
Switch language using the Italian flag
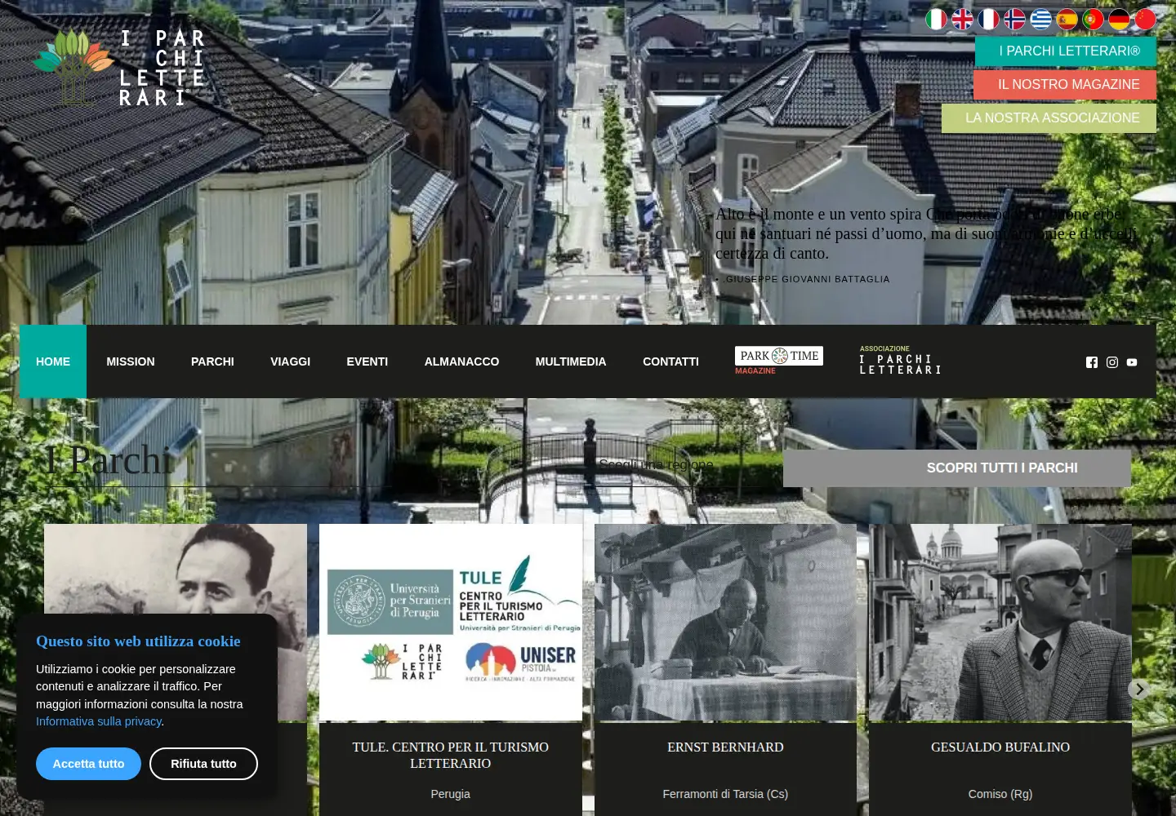(x=936, y=19)
